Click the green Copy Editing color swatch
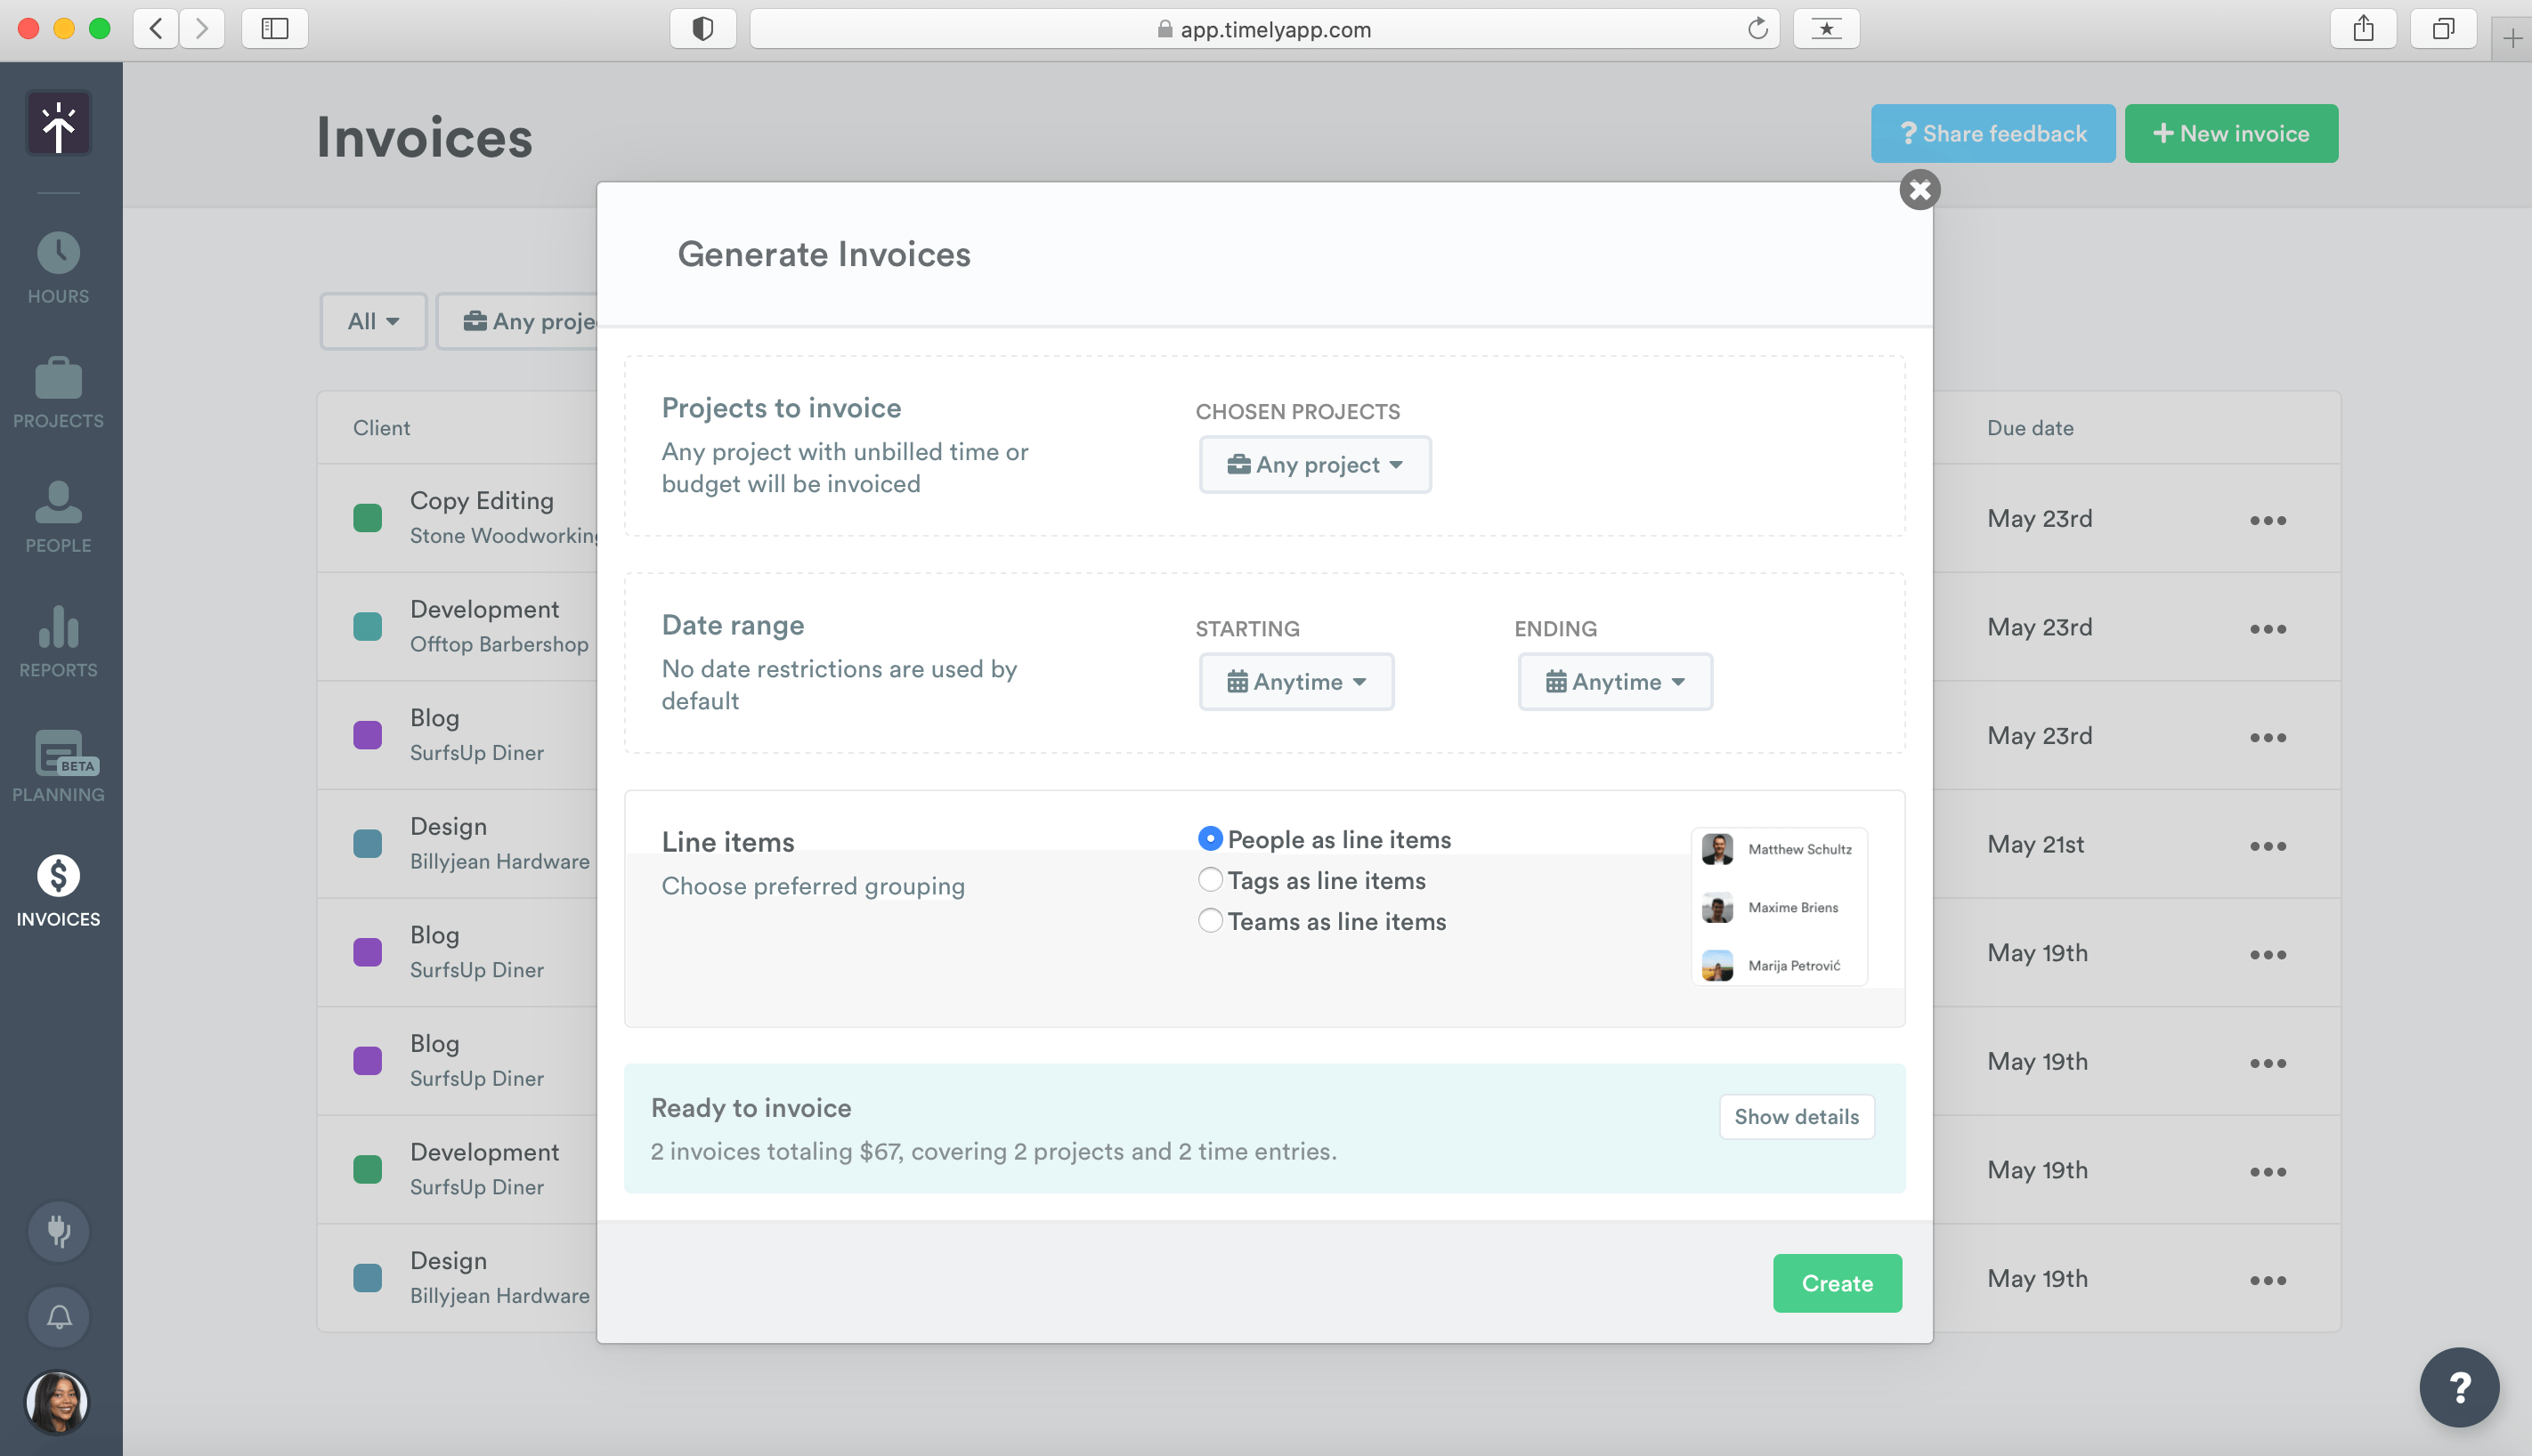Viewport: 2532px width, 1456px height. point(367,518)
